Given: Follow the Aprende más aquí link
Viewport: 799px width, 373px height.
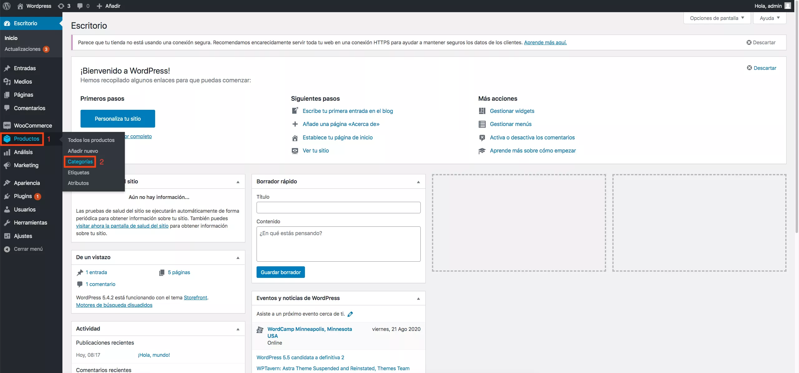Looking at the screenshot, I should [545, 42].
